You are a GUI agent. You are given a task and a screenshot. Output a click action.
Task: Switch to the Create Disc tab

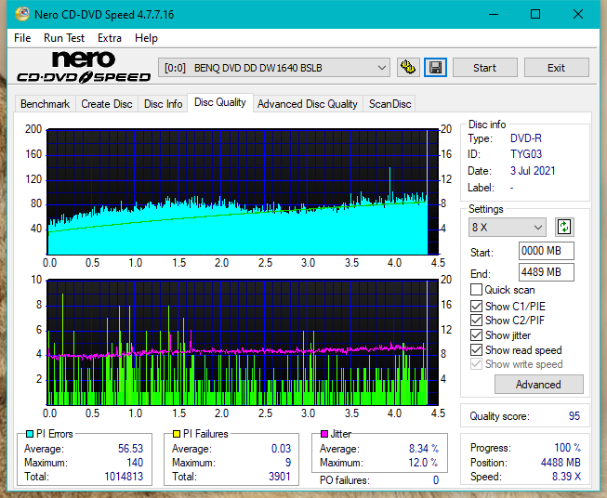(107, 104)
